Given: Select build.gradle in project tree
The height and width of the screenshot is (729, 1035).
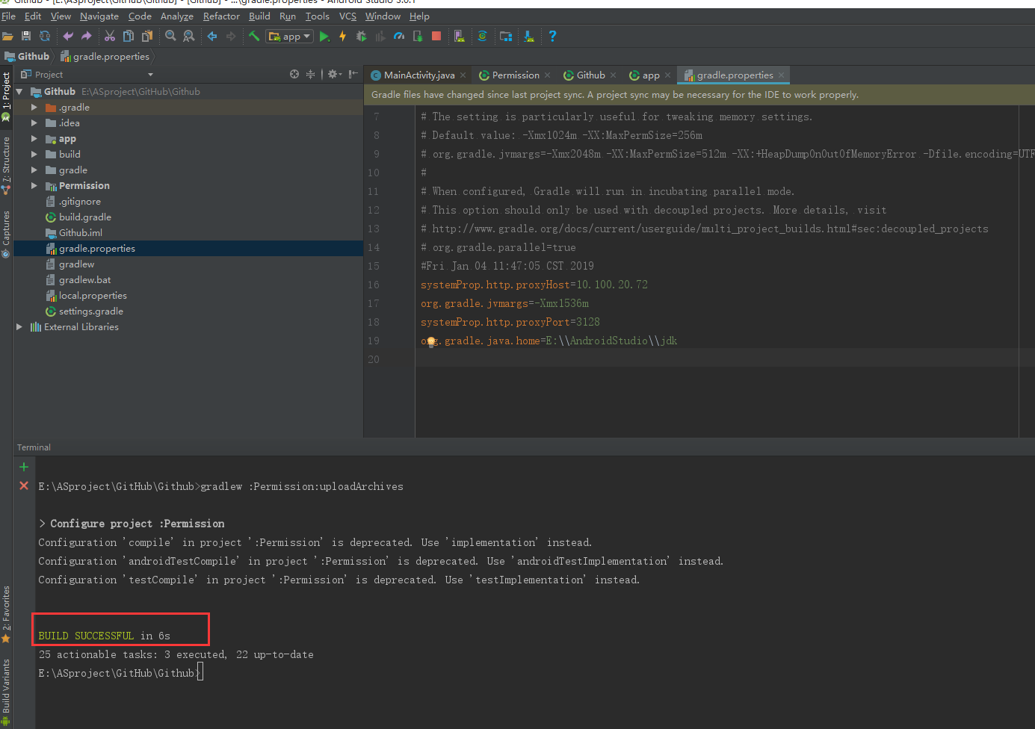Looking at the screenshot, I should coord(84,217).
